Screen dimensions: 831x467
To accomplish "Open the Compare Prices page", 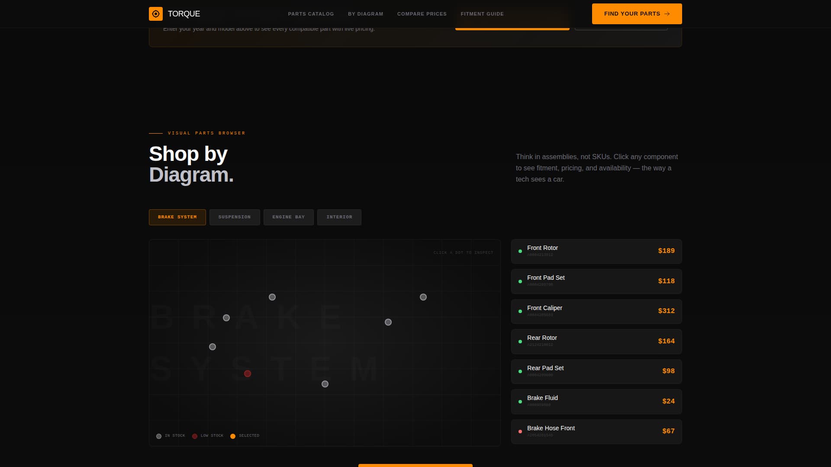I will (x=422, y=13).
